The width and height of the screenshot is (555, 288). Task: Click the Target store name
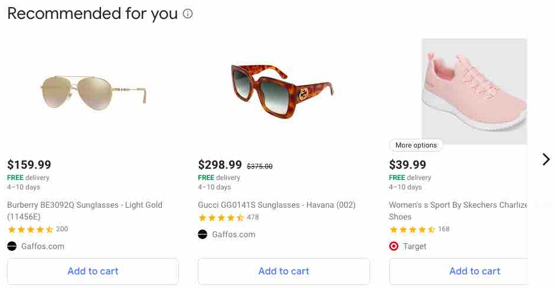[x=414, y=246]
